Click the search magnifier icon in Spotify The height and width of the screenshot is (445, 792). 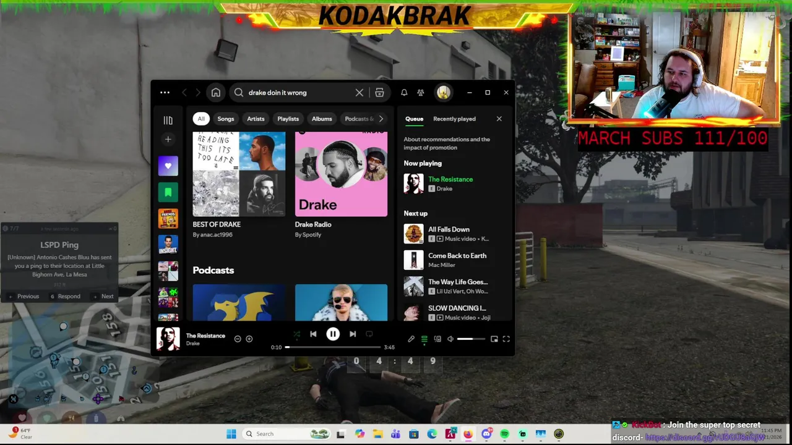pyautogui.click(x=239, y=93)
